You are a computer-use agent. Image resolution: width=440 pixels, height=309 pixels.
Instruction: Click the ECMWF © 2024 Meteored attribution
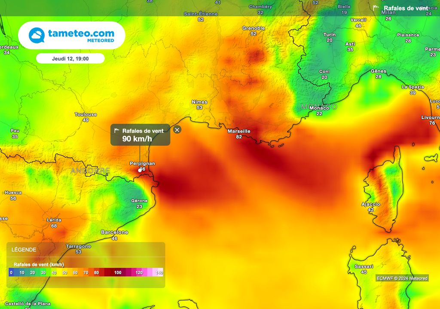click(x=402, y=278)
